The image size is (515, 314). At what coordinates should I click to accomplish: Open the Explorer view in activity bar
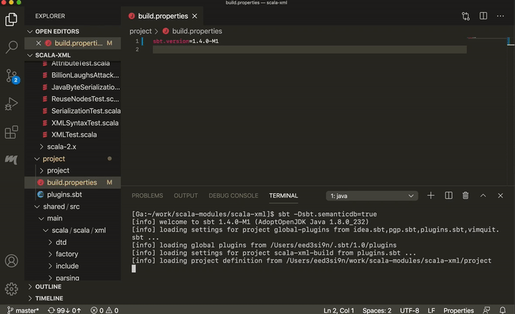11,19
